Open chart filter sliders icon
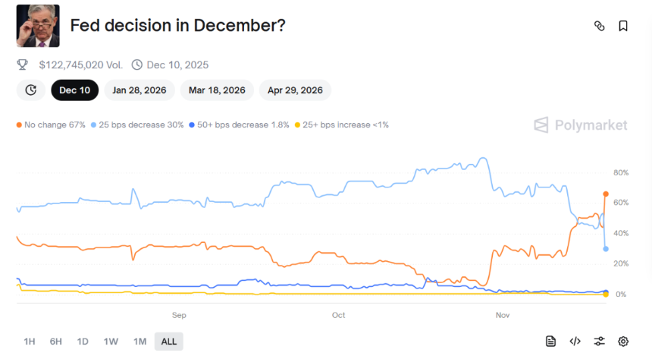The height and width of the screenshot is (356, 652). [x=599, y=342]
